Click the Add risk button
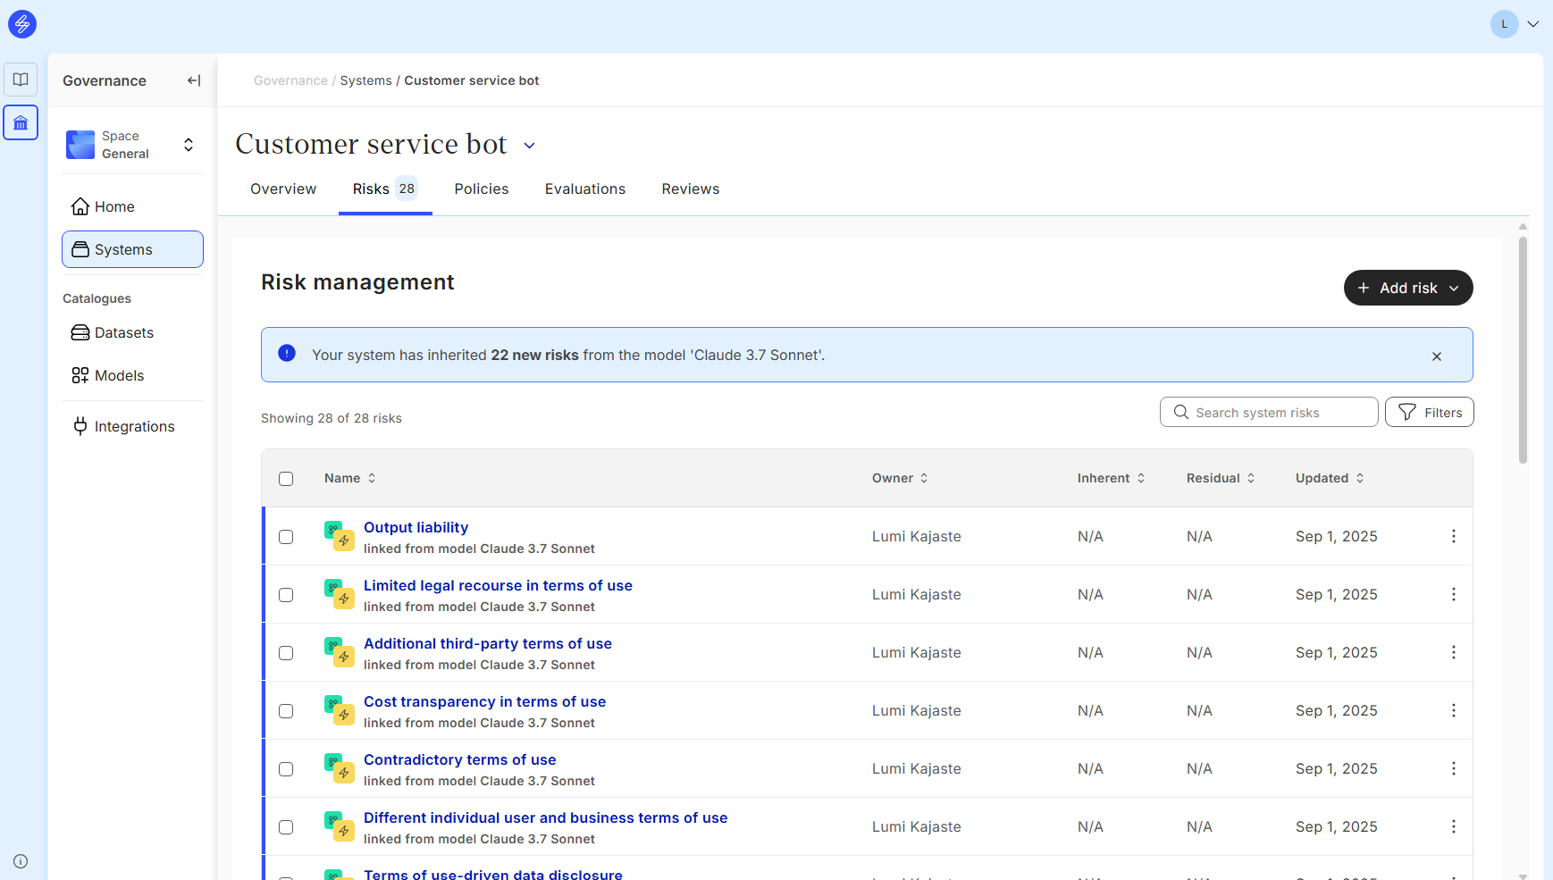Image resolution: width=1553 pixels, height=880 pixels. [1407, 288]
